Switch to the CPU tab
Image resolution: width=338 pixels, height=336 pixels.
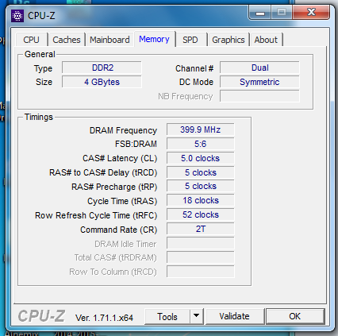click(x=31, y=40)
